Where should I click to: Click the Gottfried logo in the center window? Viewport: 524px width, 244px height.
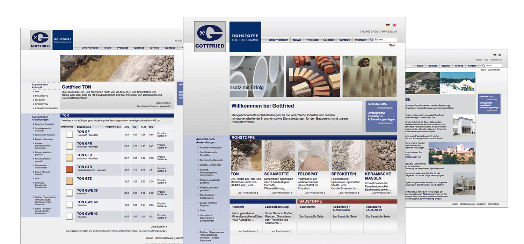210,37
